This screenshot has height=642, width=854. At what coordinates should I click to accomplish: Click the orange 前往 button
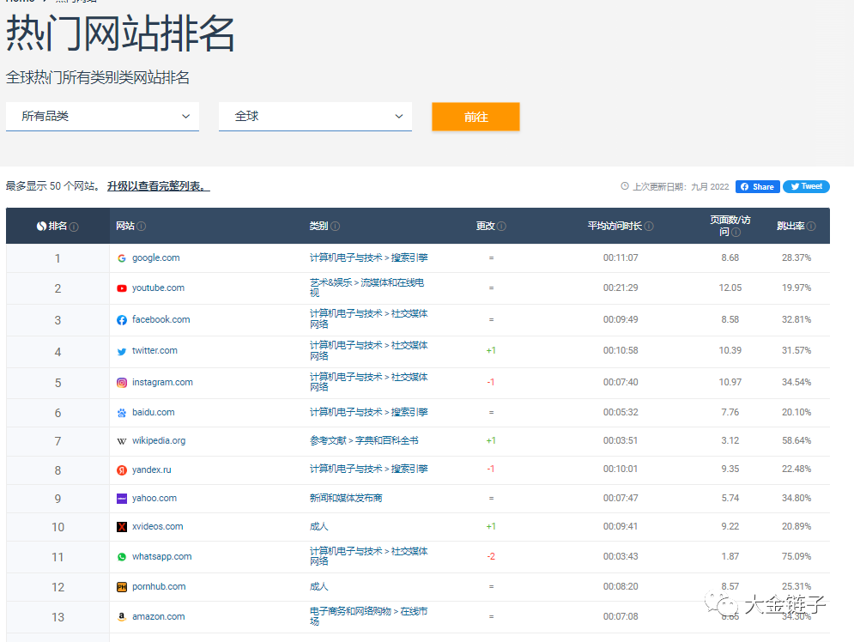click(x=475, y=117)
